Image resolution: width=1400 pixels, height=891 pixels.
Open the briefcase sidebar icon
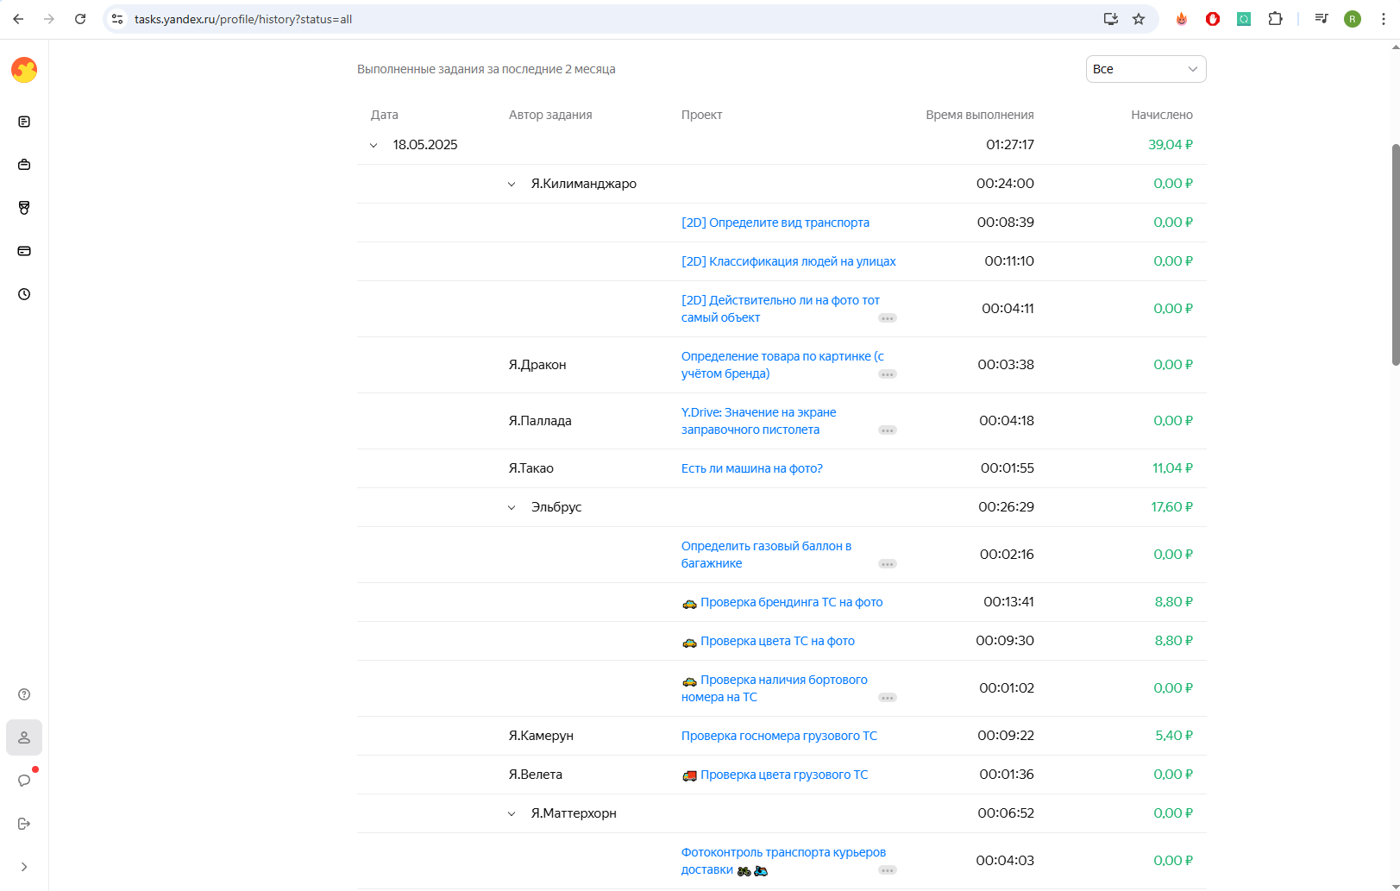(24, 165)
